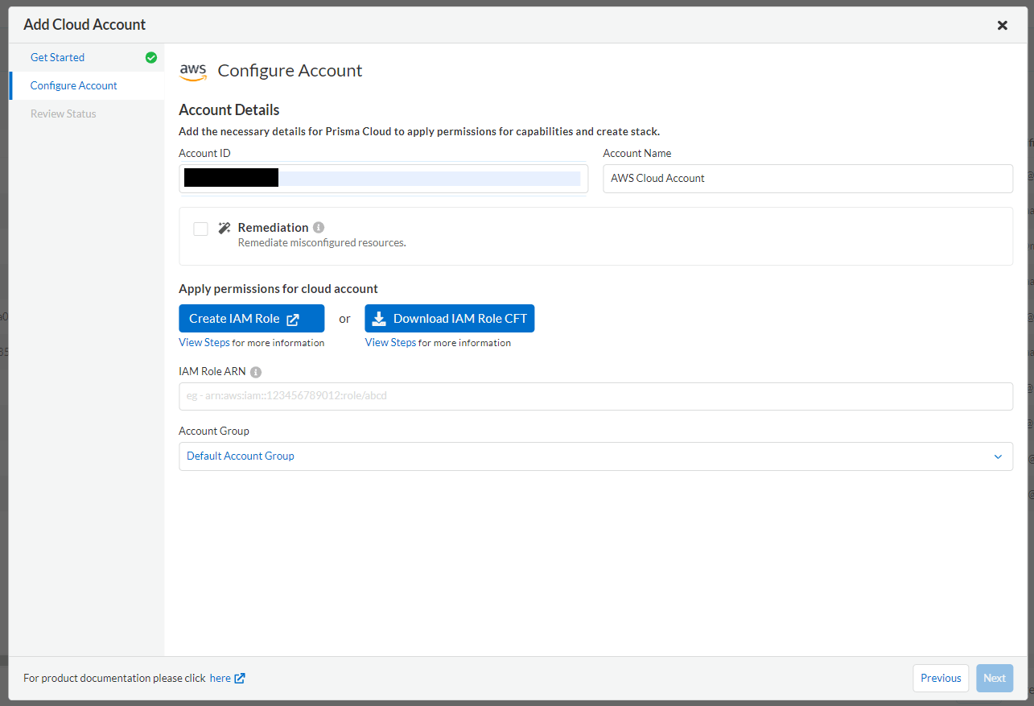Click the Account Name input field
Image resolution: width=1034 pixels, height=706 pixels.
click(x=808, y=179)
